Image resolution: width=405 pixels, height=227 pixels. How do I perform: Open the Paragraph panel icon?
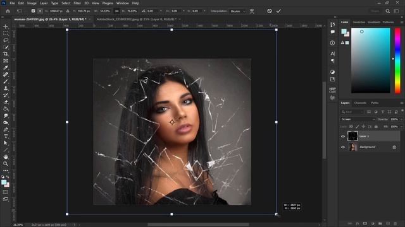(332, 61)
